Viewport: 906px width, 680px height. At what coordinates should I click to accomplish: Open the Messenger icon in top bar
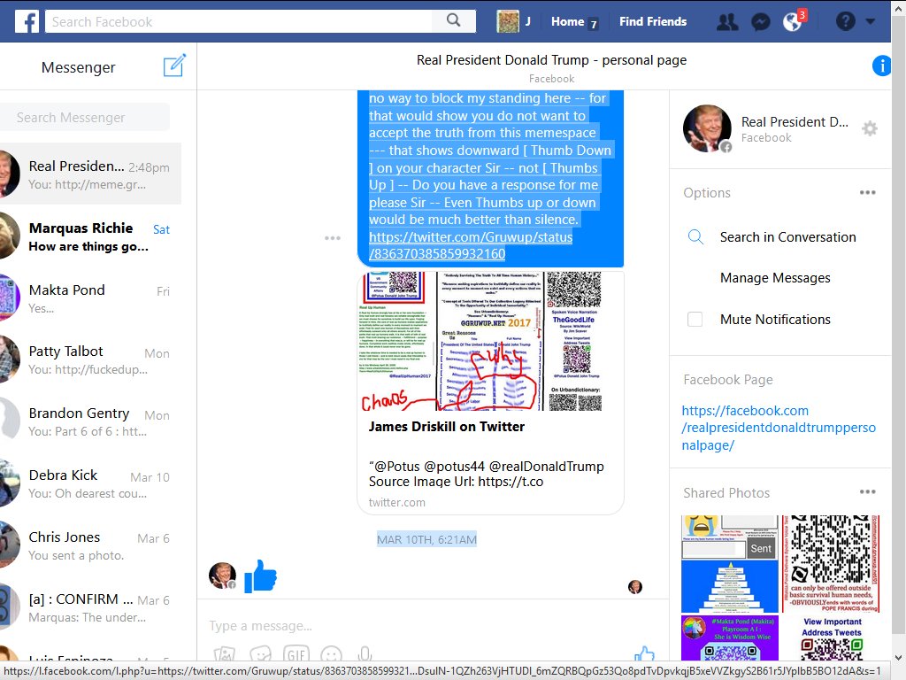point(760,22)
